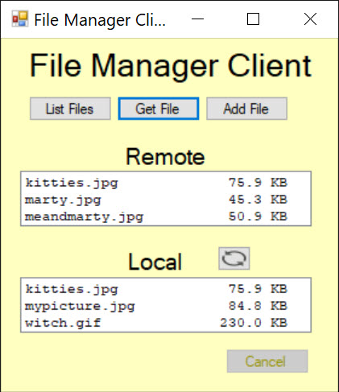Click the Get File button
This screenshot has width=339, height=392.
coord(159,109)
